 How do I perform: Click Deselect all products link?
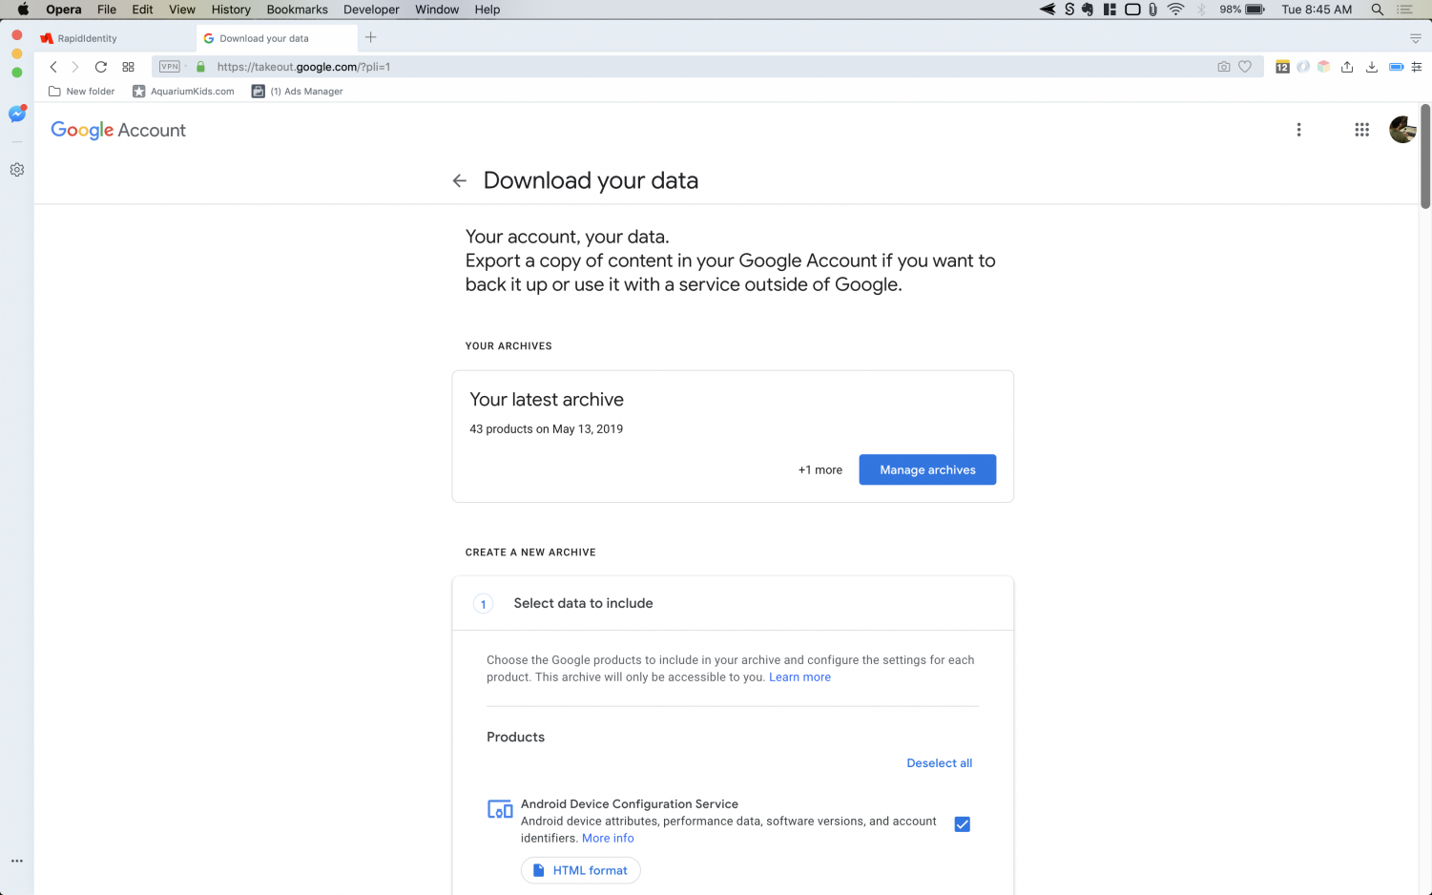tap(939, 763)
